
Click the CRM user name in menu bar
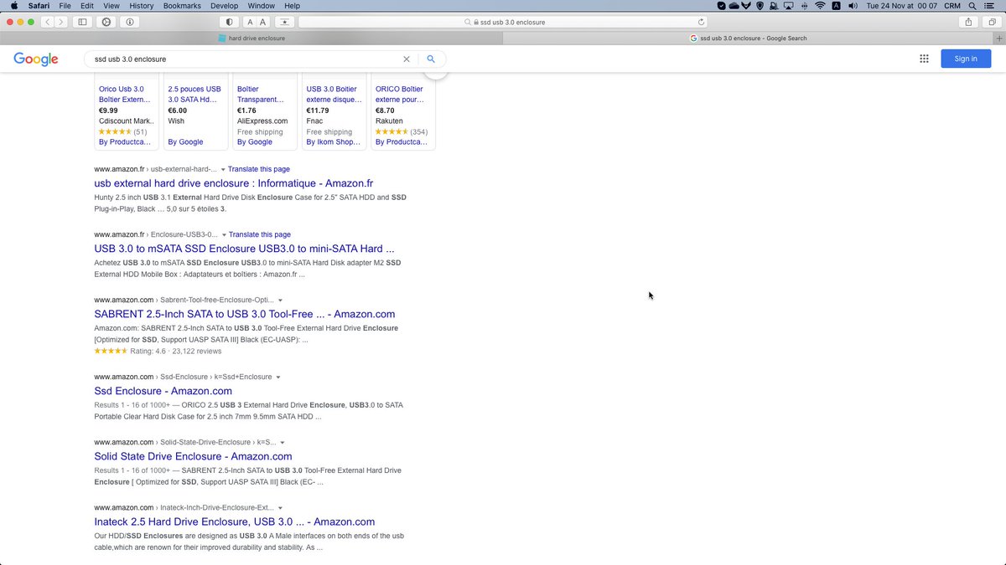point(952,6)
